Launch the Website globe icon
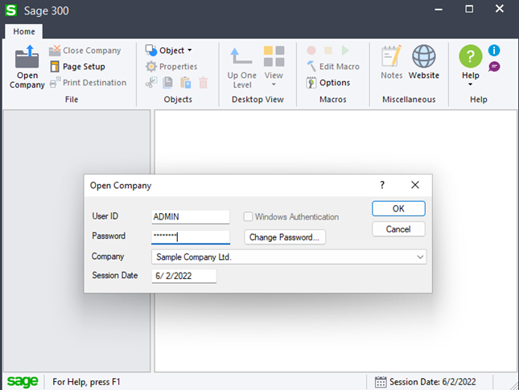 423,58
